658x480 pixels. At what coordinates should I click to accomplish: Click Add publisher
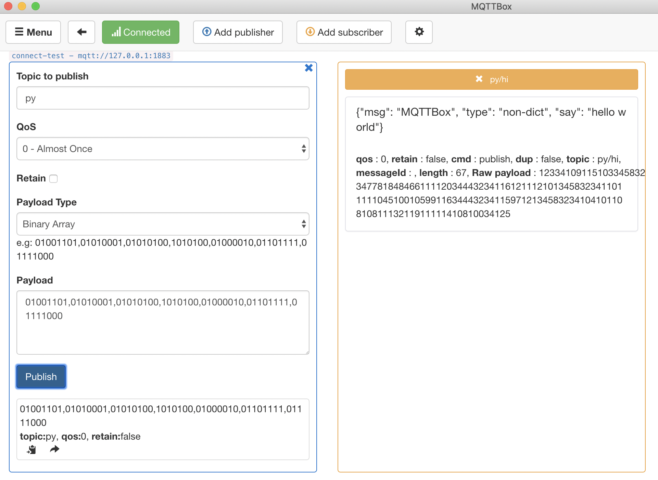238,32
